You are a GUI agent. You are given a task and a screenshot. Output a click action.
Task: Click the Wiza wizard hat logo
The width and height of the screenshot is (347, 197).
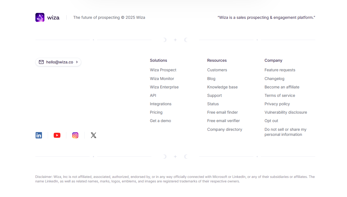click(x=40, y=17)
